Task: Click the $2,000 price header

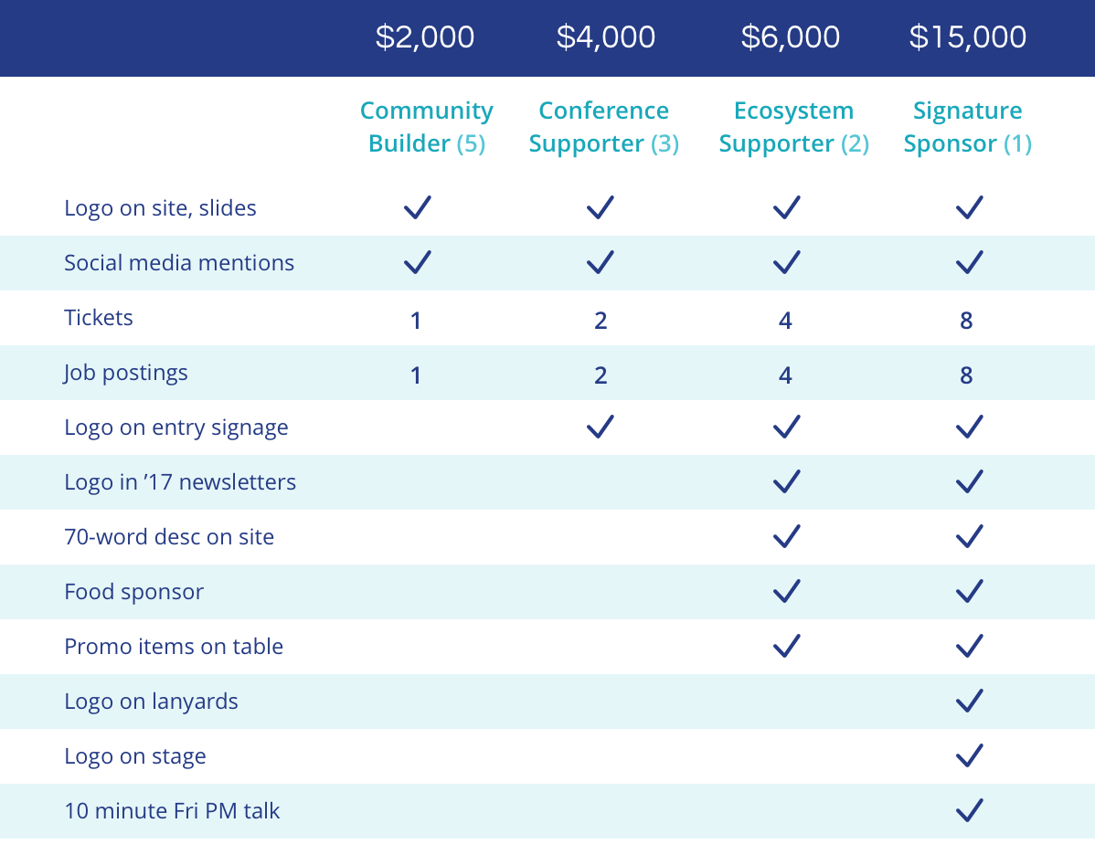Action: coord(425,37)
